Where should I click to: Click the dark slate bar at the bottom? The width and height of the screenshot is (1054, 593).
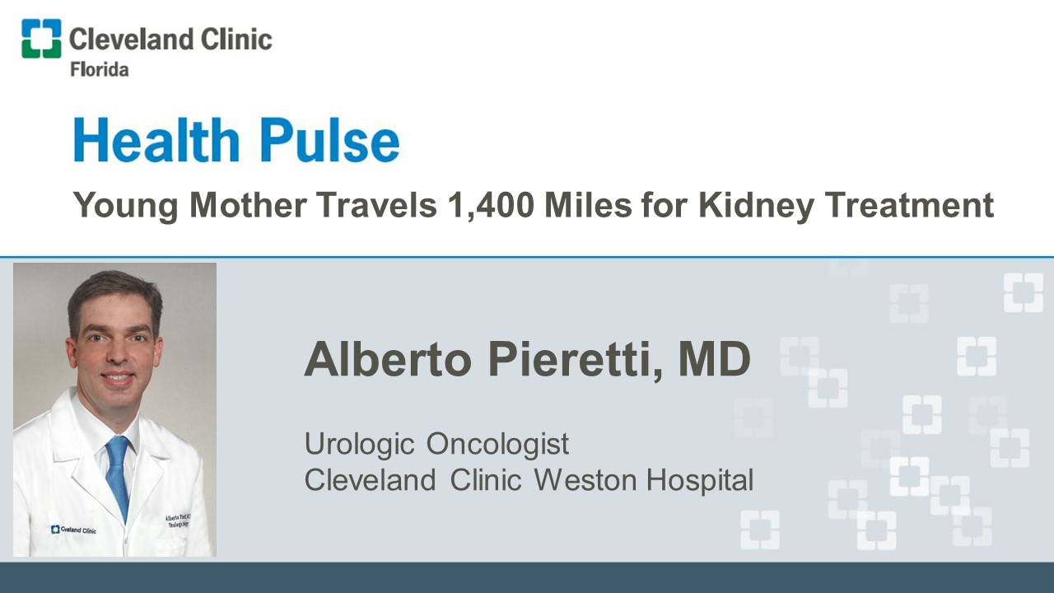pos(527,577)
